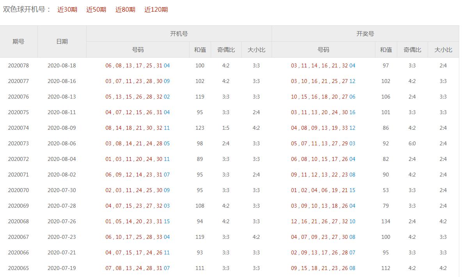The width and height of the screenshot is (462, 277).
Task: Select issue number 2020068
Action: (18, 221)
